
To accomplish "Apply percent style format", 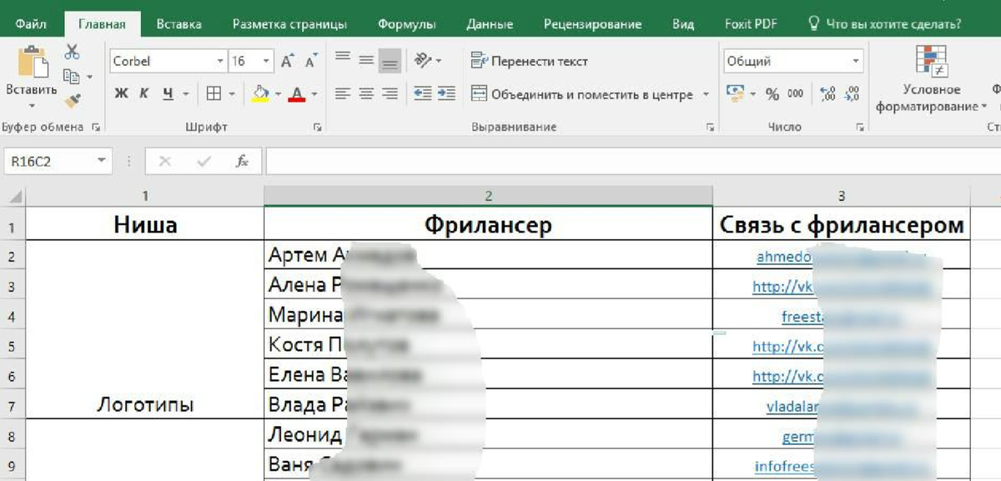I will point(772,94).
